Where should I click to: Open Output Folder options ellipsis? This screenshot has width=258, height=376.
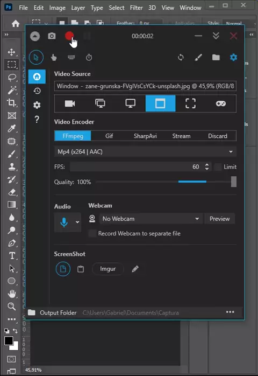(230, 312)
